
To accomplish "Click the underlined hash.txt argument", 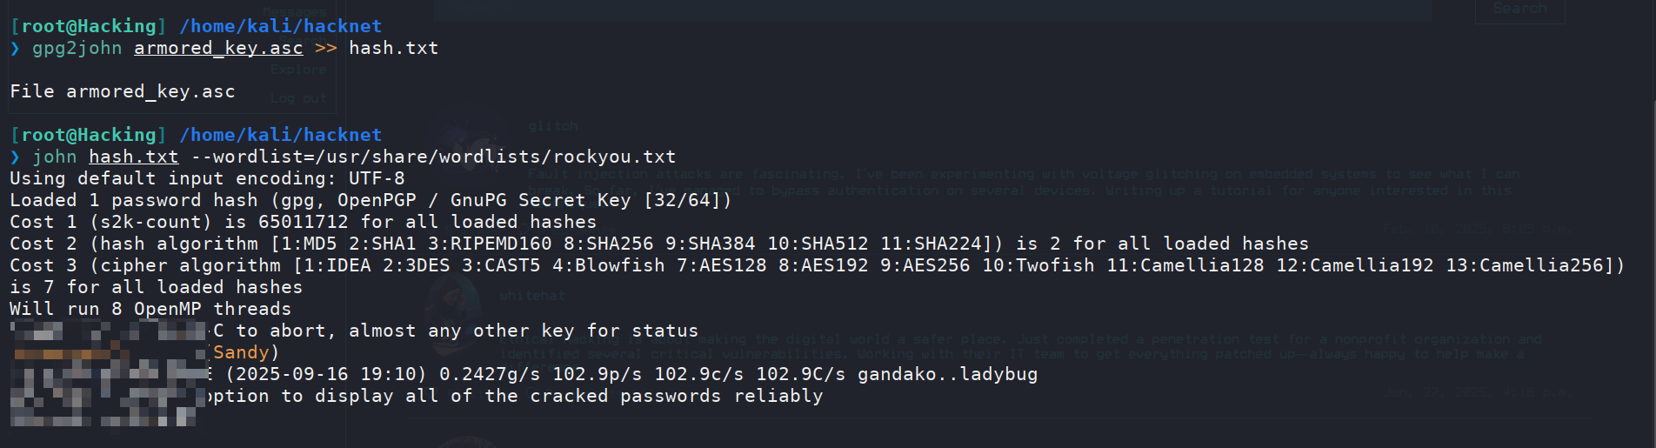I will pos(134,157).
